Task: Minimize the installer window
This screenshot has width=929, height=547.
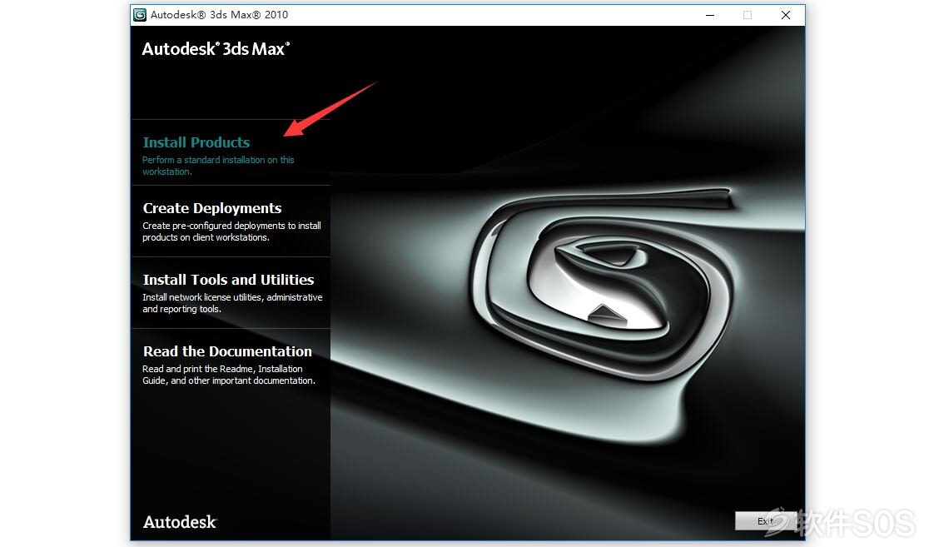Action: point(710,15)
